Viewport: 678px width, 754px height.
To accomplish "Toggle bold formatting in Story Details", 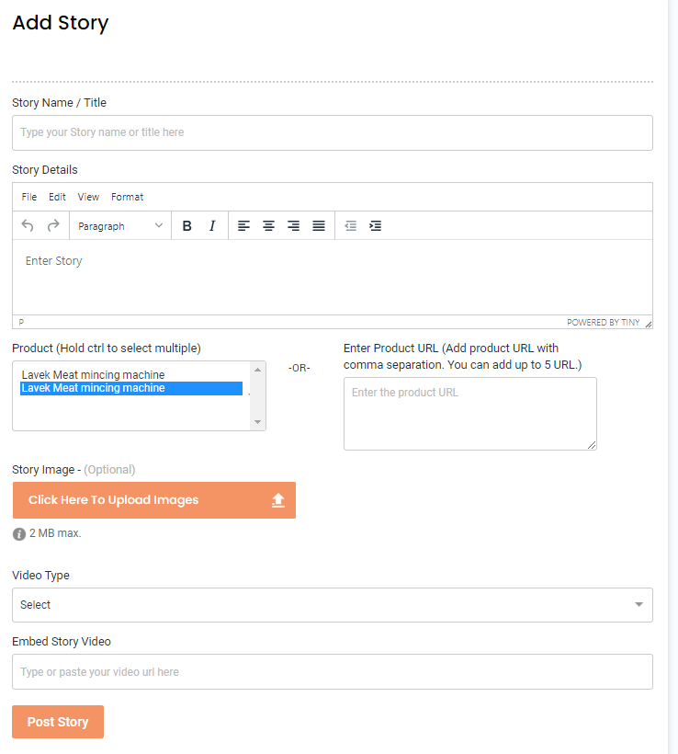I will point(186,225).
